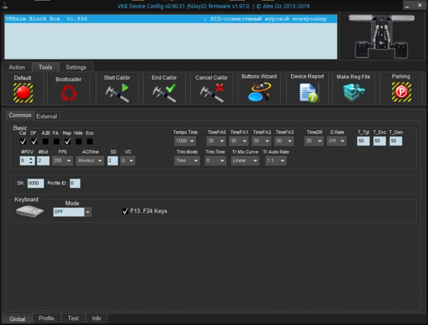Image resolution: width=428 pixels, height=325 pixels.
Task: Open the Tr.Mix.Curve Linear dropdown
Action: click(x=245, y=161)
